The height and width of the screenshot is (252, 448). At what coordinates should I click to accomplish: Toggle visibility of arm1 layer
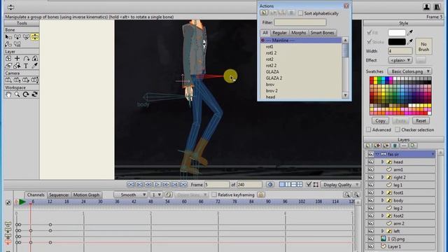click(x=371, y=169)
